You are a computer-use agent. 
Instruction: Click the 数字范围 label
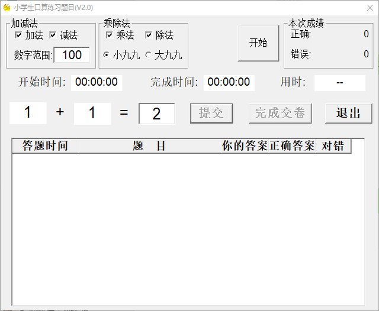[x=33, y=55]
